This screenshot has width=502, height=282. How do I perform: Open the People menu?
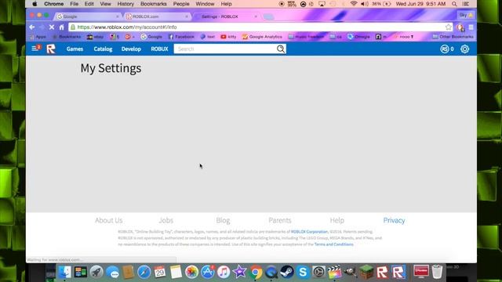[181, 4]
